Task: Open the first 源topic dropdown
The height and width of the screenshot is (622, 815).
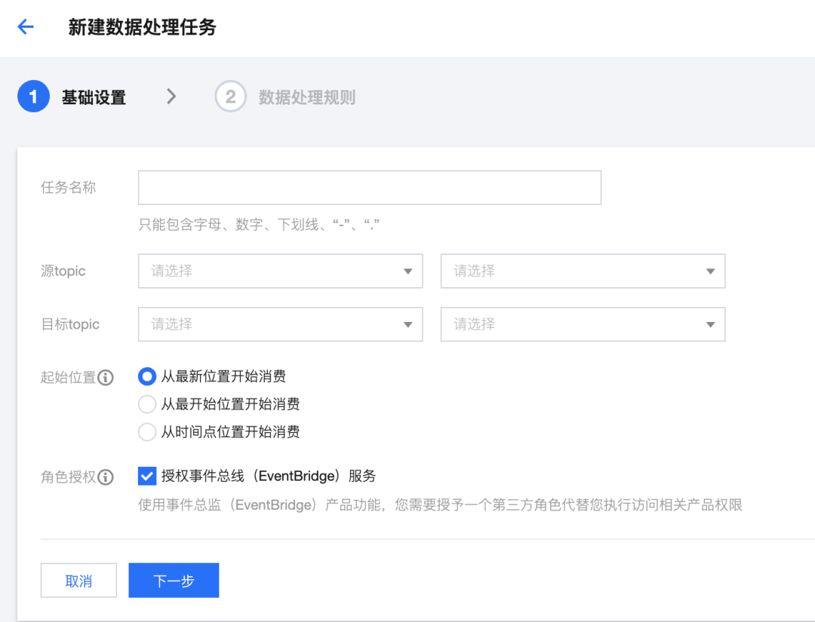Action: [280, 271]
